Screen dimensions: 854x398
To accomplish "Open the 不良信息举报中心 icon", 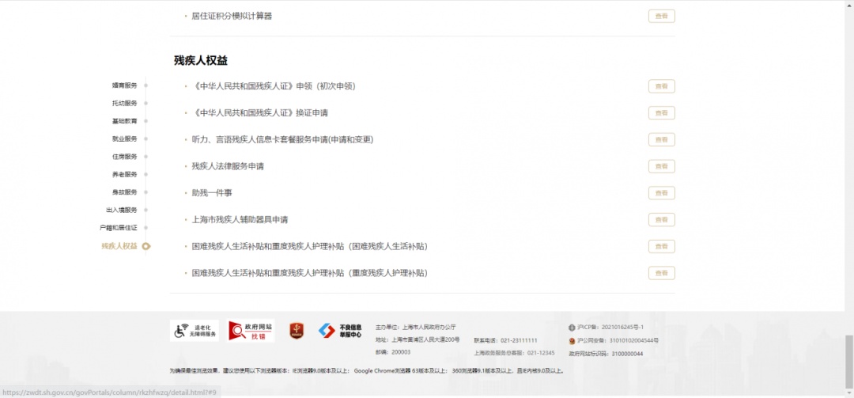I will coord(340,331).
